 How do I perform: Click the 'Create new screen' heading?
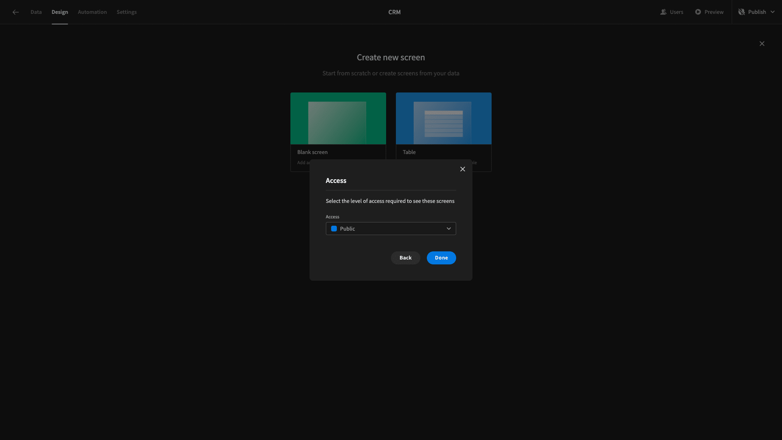click(x=391, y=57)
